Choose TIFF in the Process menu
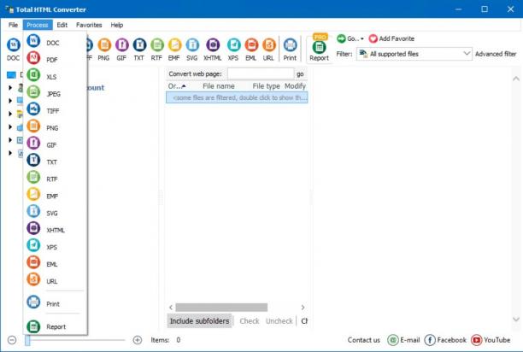Image resolution: width=523 pixels, height=352 pixels. pyautogui.click(x=55, y=111)
